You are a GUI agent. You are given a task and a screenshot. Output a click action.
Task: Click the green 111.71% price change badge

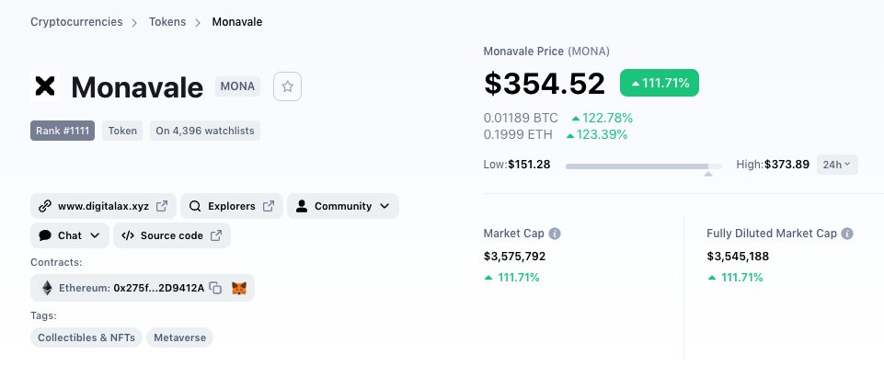pyautogui.click(x=660, y=83)
